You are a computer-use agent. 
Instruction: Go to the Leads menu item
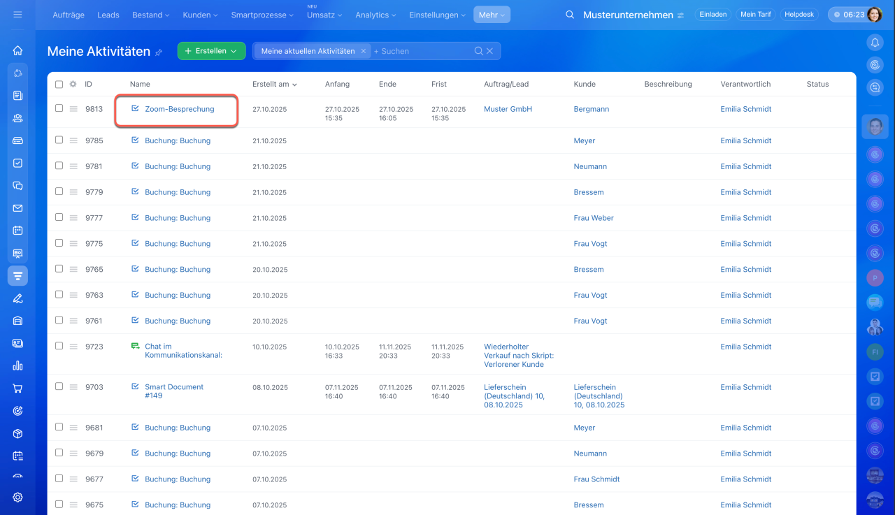click(108, 15)
